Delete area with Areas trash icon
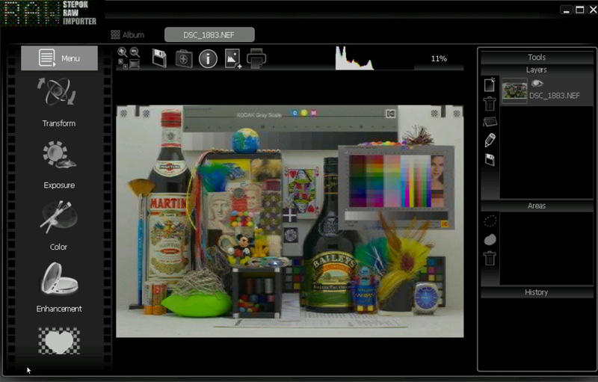The width and height of the screenshot is (598, 382). click(x=490, y=258)
